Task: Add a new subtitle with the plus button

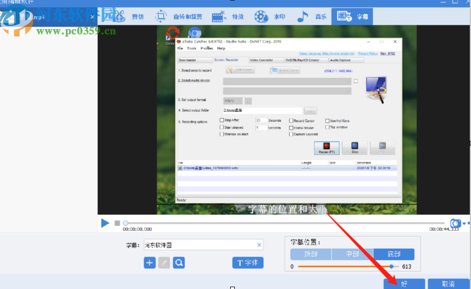Action: pyautogui.click(x=149, y=263)
